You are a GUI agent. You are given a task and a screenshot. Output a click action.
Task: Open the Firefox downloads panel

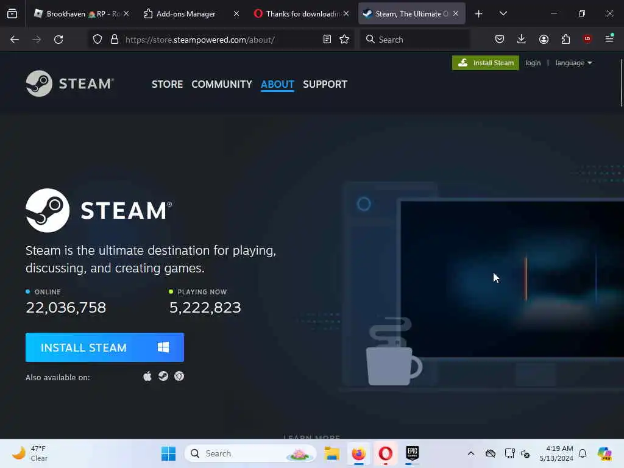(522, 39)
